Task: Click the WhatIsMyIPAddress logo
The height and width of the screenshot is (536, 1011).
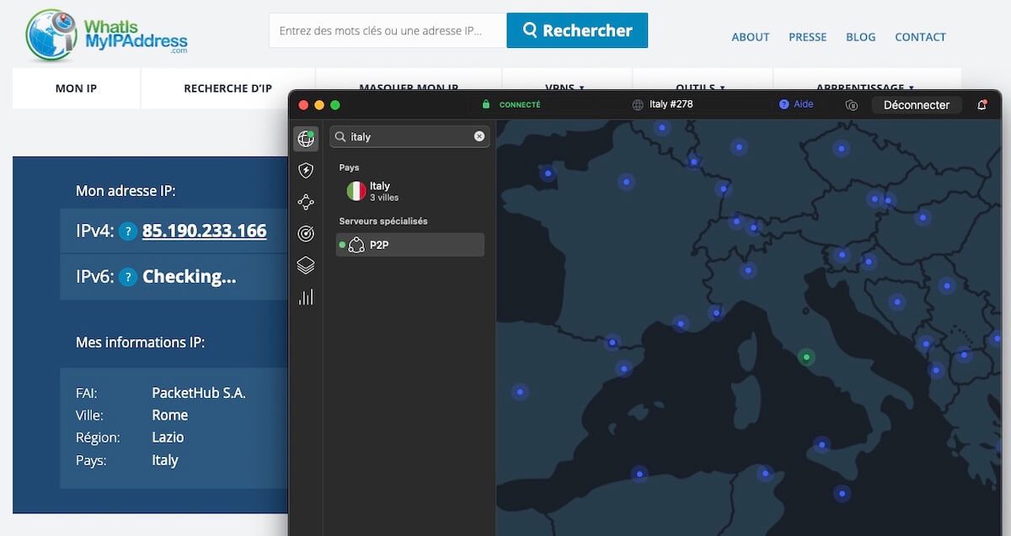Action: tap(107, 34)
